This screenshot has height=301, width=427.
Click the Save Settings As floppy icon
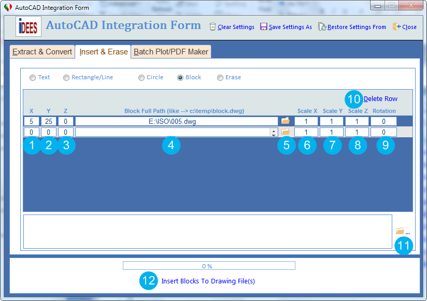(x=264, y=26)
